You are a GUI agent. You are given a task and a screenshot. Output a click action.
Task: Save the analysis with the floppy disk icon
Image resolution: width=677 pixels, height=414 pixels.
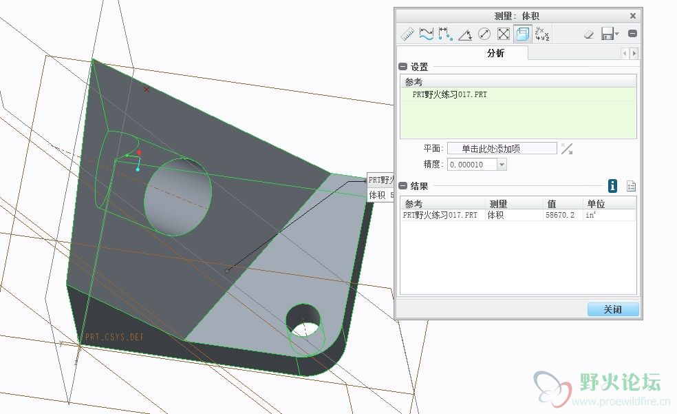(x=608, y=34)
